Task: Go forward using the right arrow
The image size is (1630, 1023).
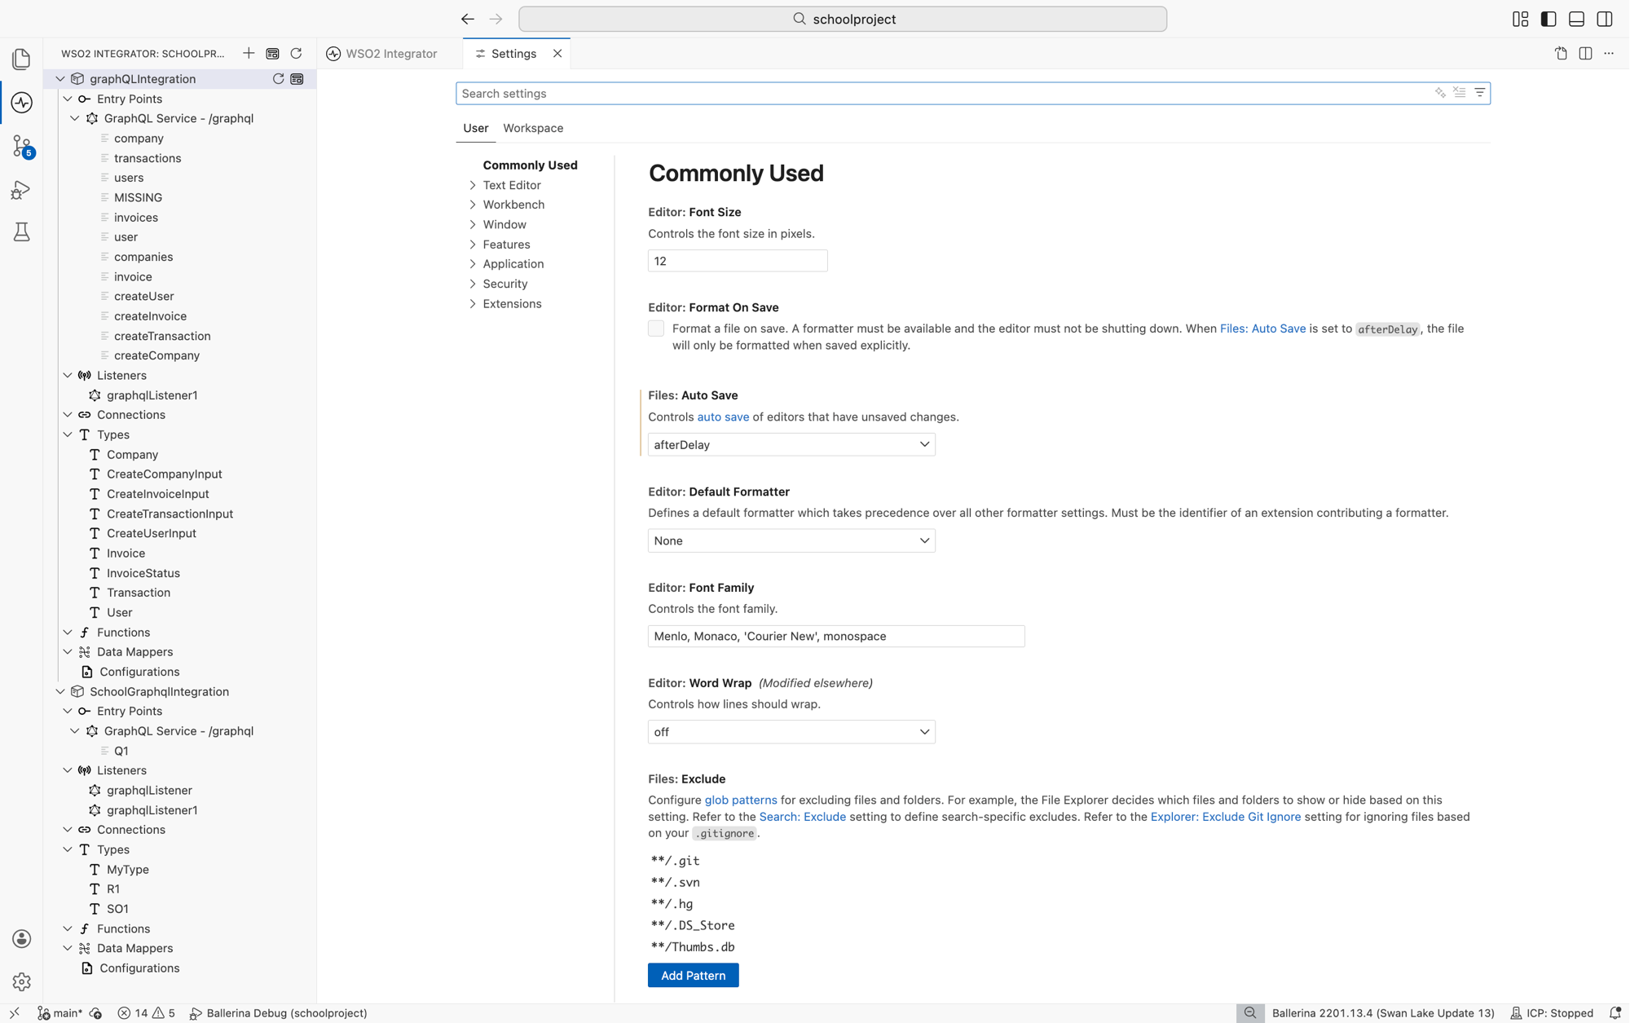Action: coord(496,19)
